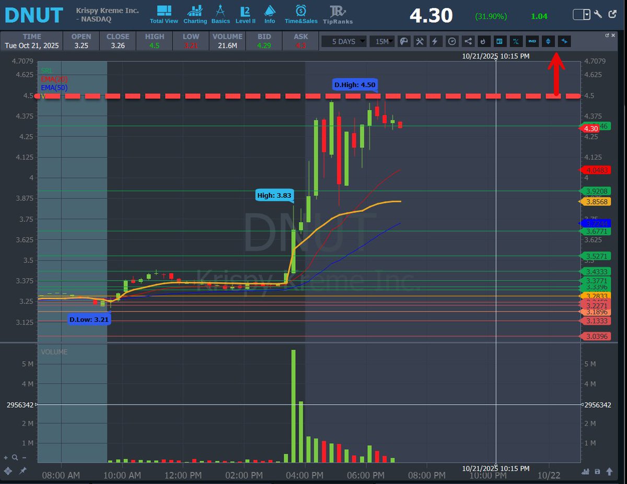
Task: Click the lightning bolt quick-trade icon
Action: coord(435,41)
